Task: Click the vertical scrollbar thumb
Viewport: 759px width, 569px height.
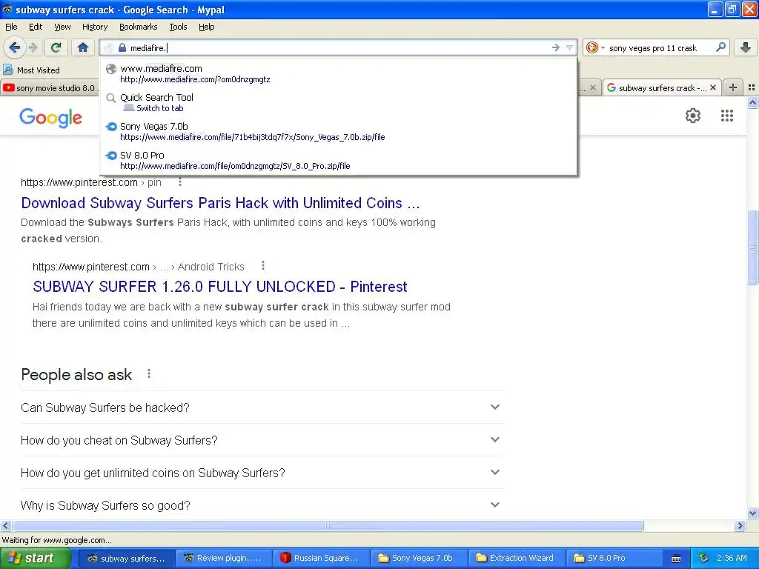Action: coord(753,247)
